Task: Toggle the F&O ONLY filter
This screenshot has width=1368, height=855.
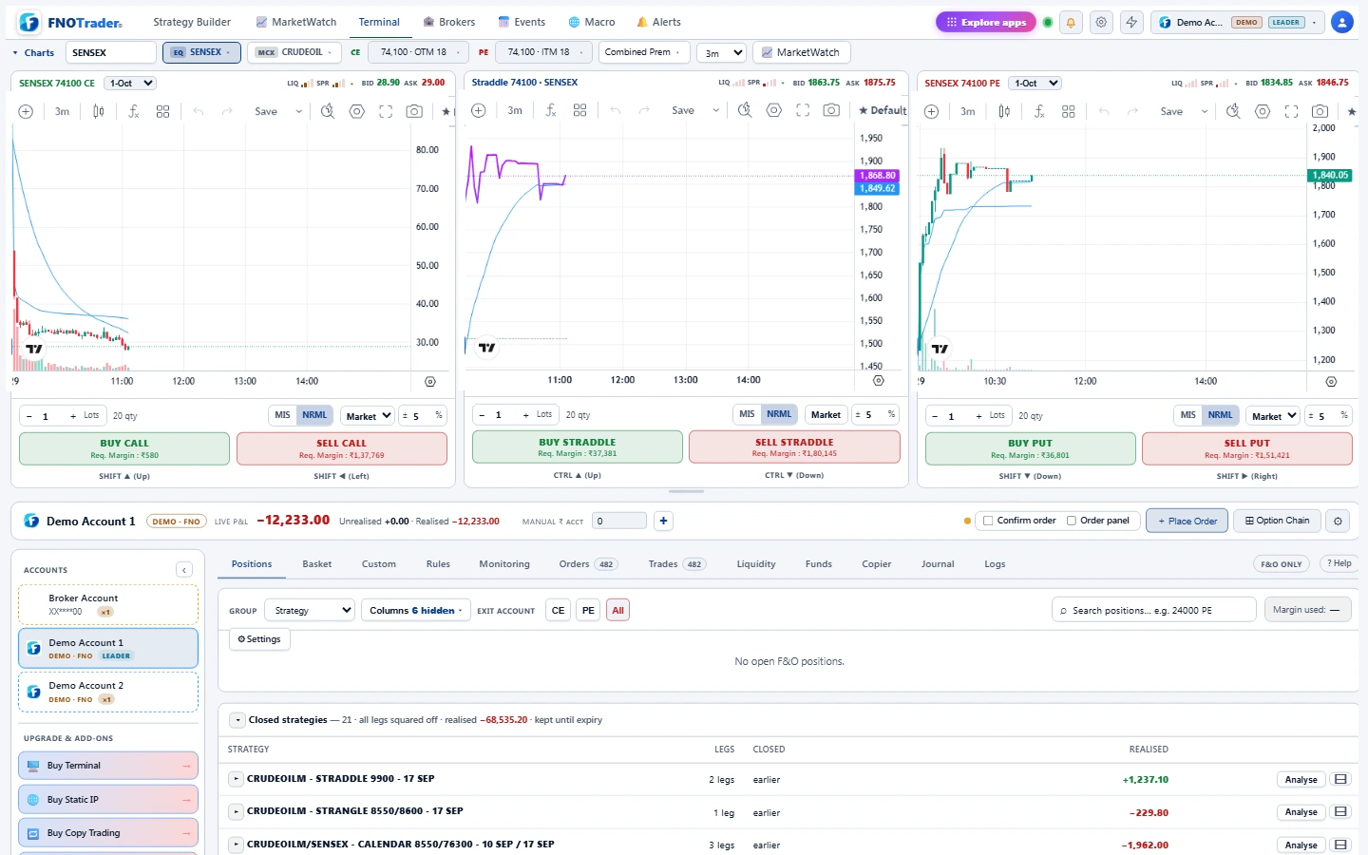Action: [1281, 564]
